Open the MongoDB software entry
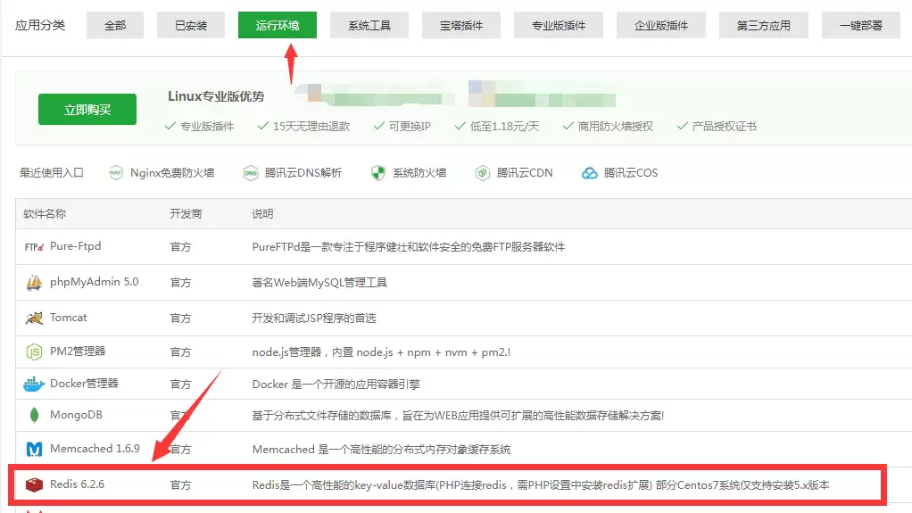This screenshot has width=912, height=513. [x=76, y=415]
